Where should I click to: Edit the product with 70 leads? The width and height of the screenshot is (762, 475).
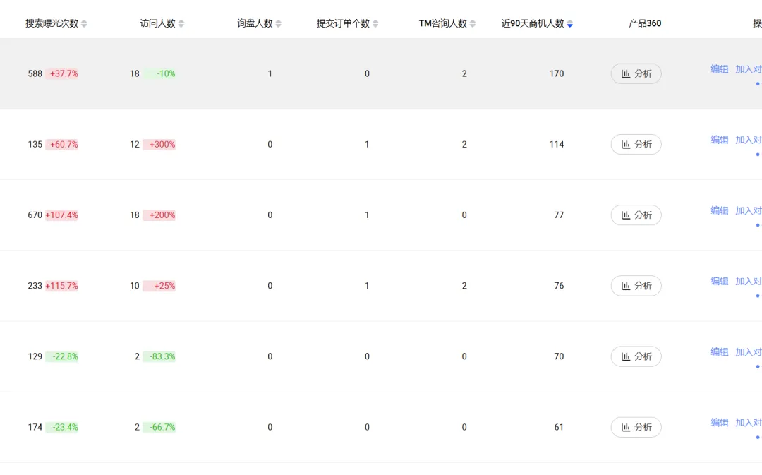point(719,351)
